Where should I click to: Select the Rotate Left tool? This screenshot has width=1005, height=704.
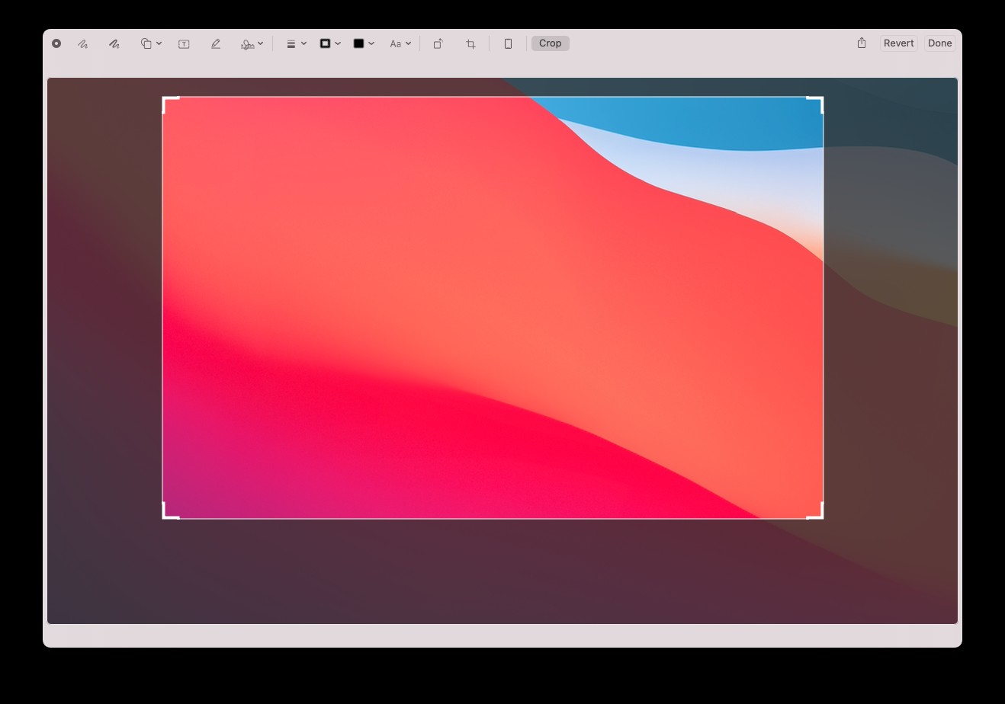coord(438,43)
